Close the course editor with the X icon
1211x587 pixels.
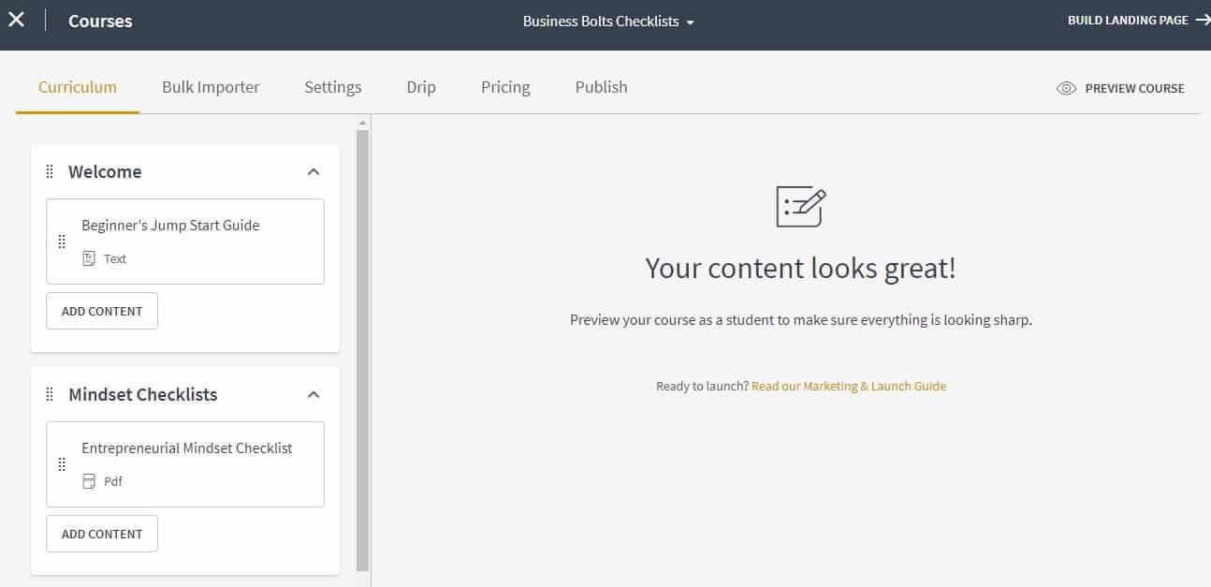17,20
